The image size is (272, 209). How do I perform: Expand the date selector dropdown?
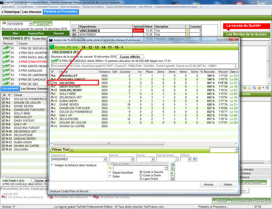(30, 24)
